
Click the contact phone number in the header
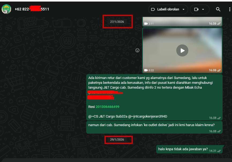(x=32, y=9)
